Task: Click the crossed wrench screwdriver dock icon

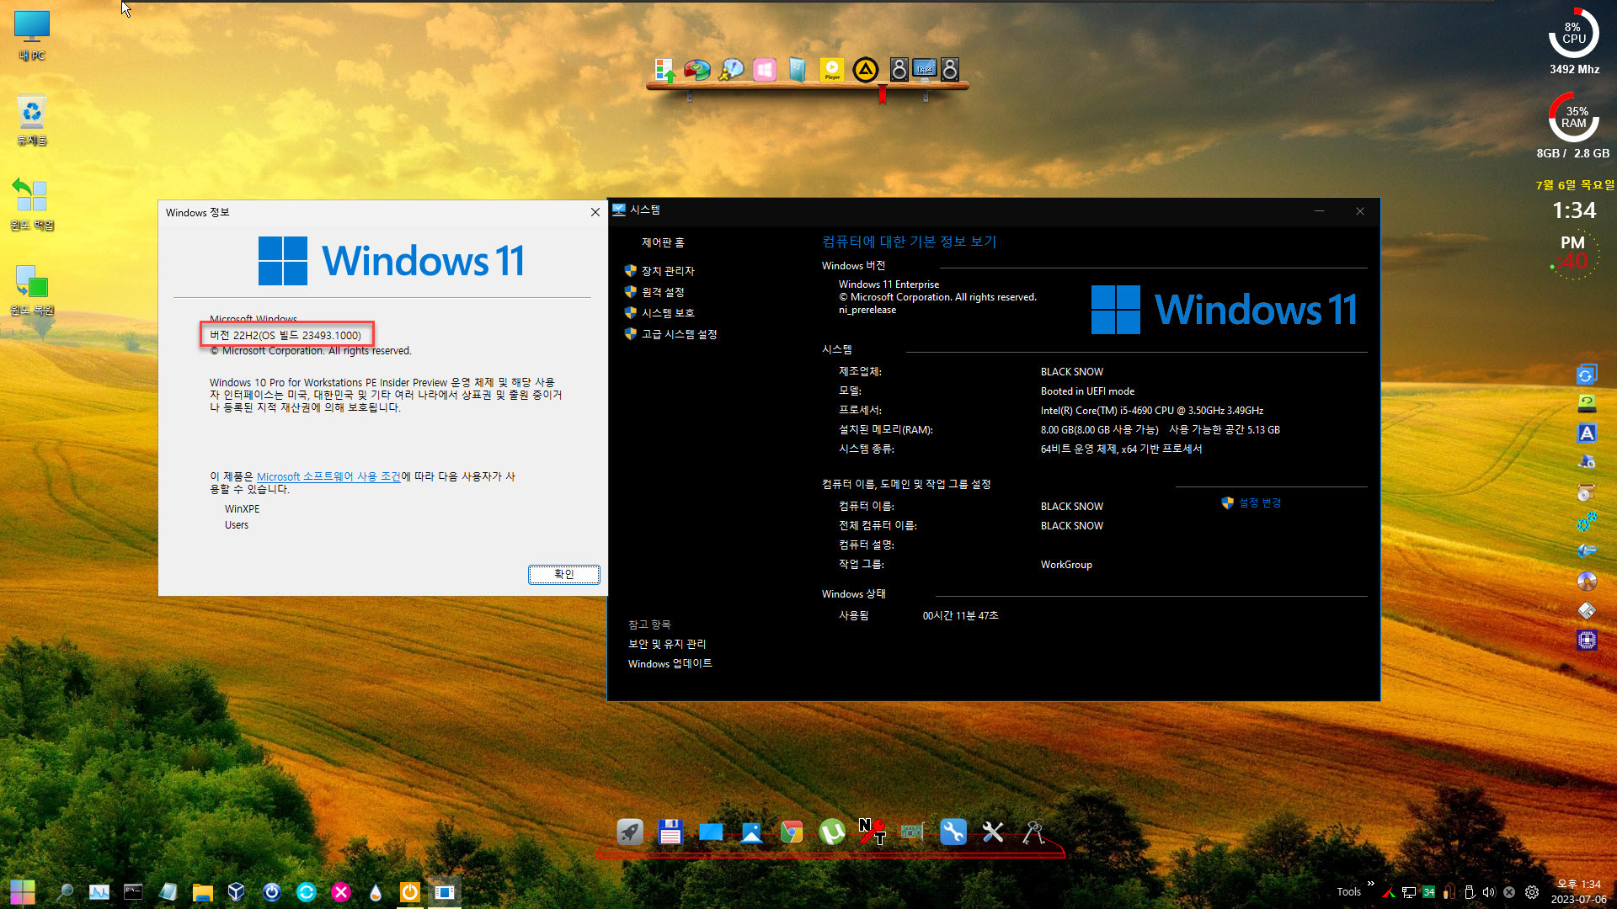Action: point(993,832)
